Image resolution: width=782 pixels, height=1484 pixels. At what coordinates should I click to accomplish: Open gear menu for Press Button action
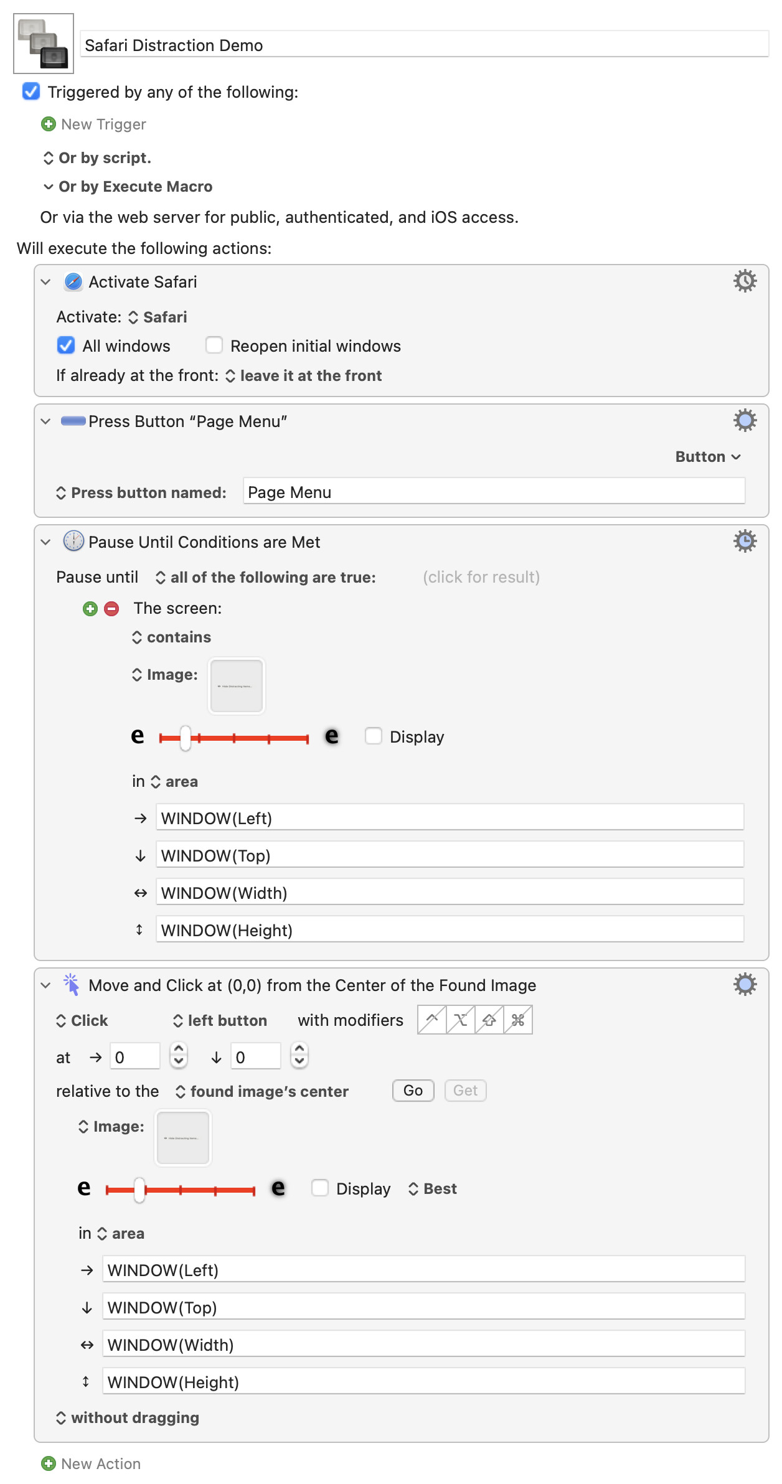[745, 421]
